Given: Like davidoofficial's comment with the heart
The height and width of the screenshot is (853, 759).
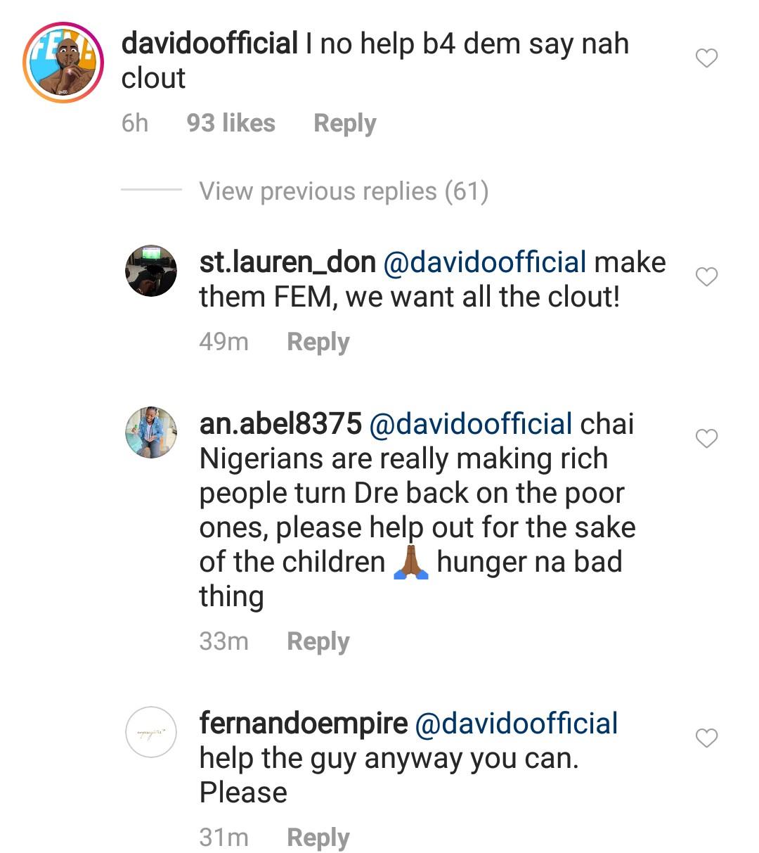Looking at the screenshot, I should coord(706,58).
